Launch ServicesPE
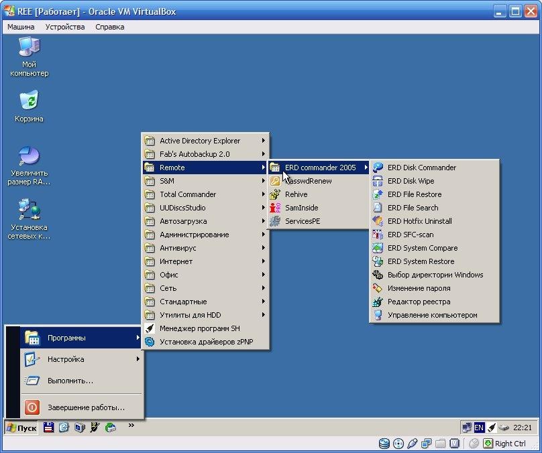 coord(319,221)
